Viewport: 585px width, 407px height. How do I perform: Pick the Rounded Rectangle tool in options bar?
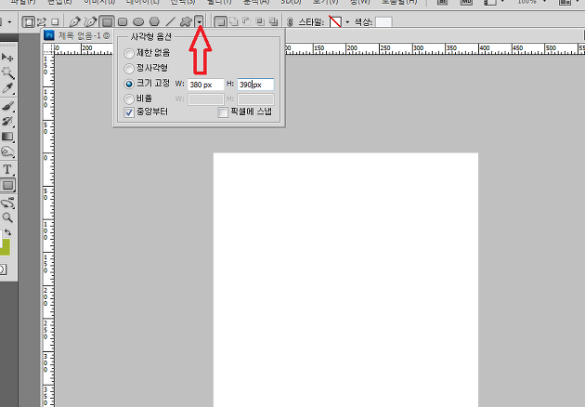[x=123, y=22]
